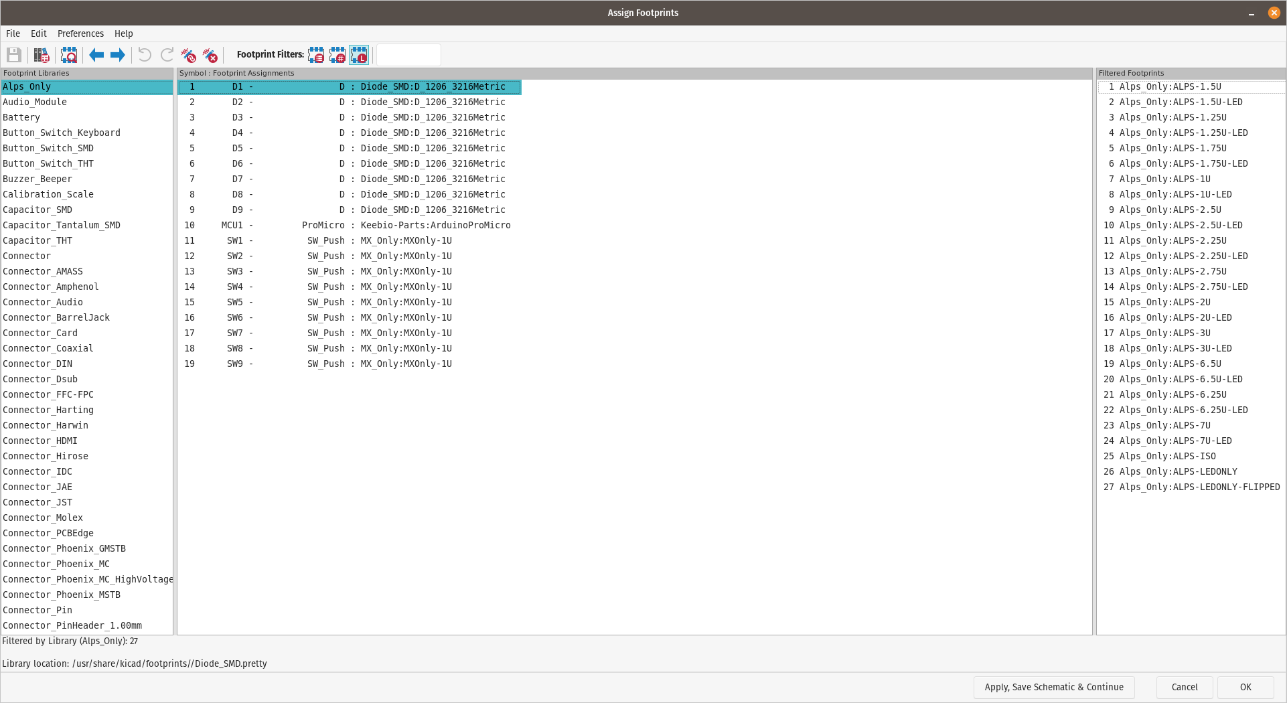Screen dimensions: 1287x703
Task: Open the Preferences menu
Action: 80,33
